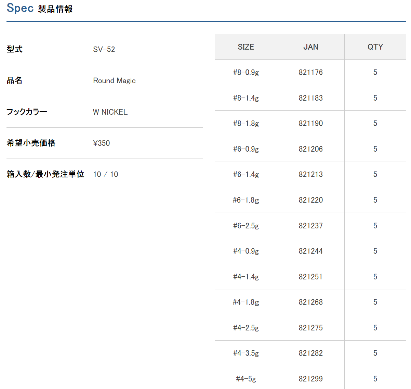Select size cell #4-0.9g
This screenshot has width=411, height=389.
coord(246,251)
